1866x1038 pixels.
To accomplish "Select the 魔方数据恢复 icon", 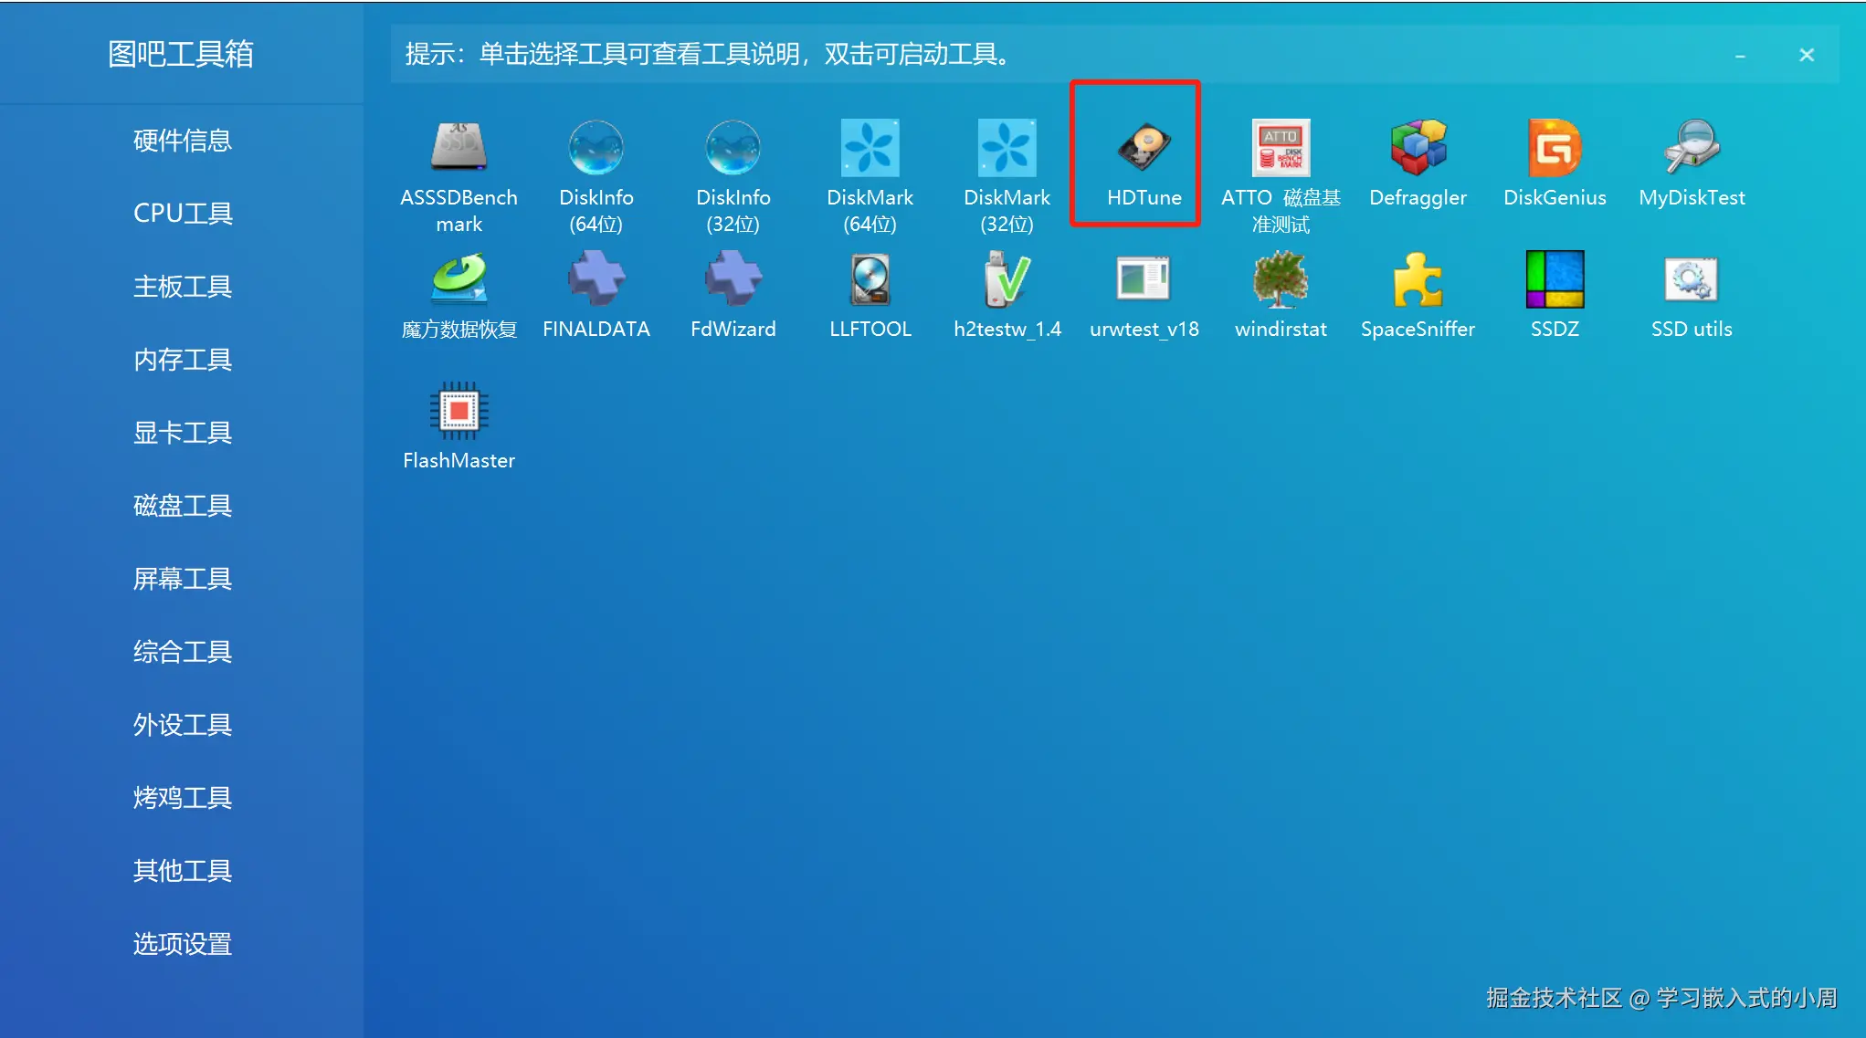I will (x=459, y=280).
